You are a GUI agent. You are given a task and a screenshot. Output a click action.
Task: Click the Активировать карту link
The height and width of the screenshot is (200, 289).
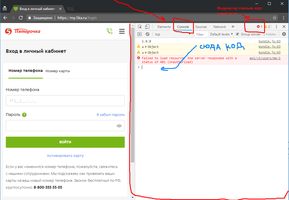pyautogui.click(x=65, y=155)
